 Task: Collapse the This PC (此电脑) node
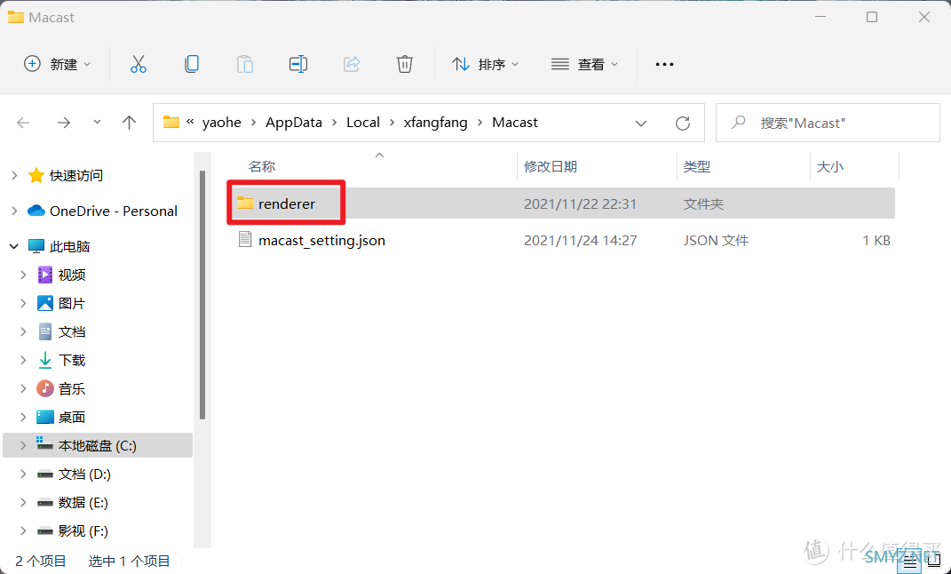pyautogui.click(x=14, y=246)
